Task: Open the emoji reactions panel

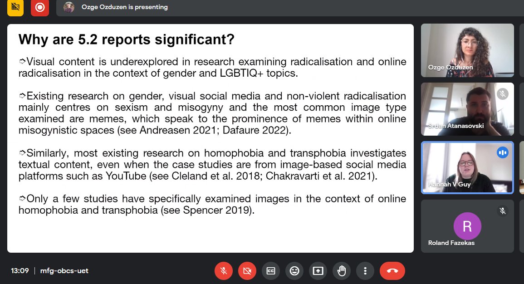Action: point(294,270)
